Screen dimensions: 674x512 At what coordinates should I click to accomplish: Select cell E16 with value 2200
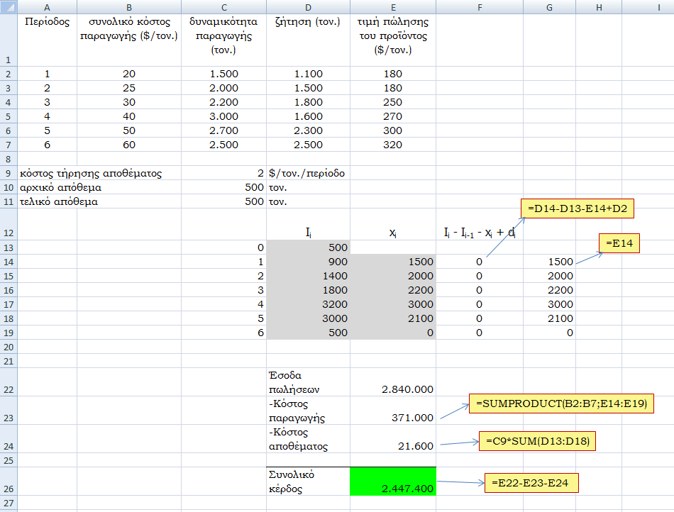point(393,290)
